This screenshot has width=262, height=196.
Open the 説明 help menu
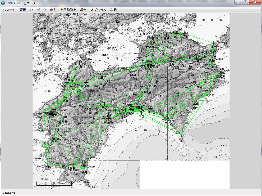click(x=113, y=10)
